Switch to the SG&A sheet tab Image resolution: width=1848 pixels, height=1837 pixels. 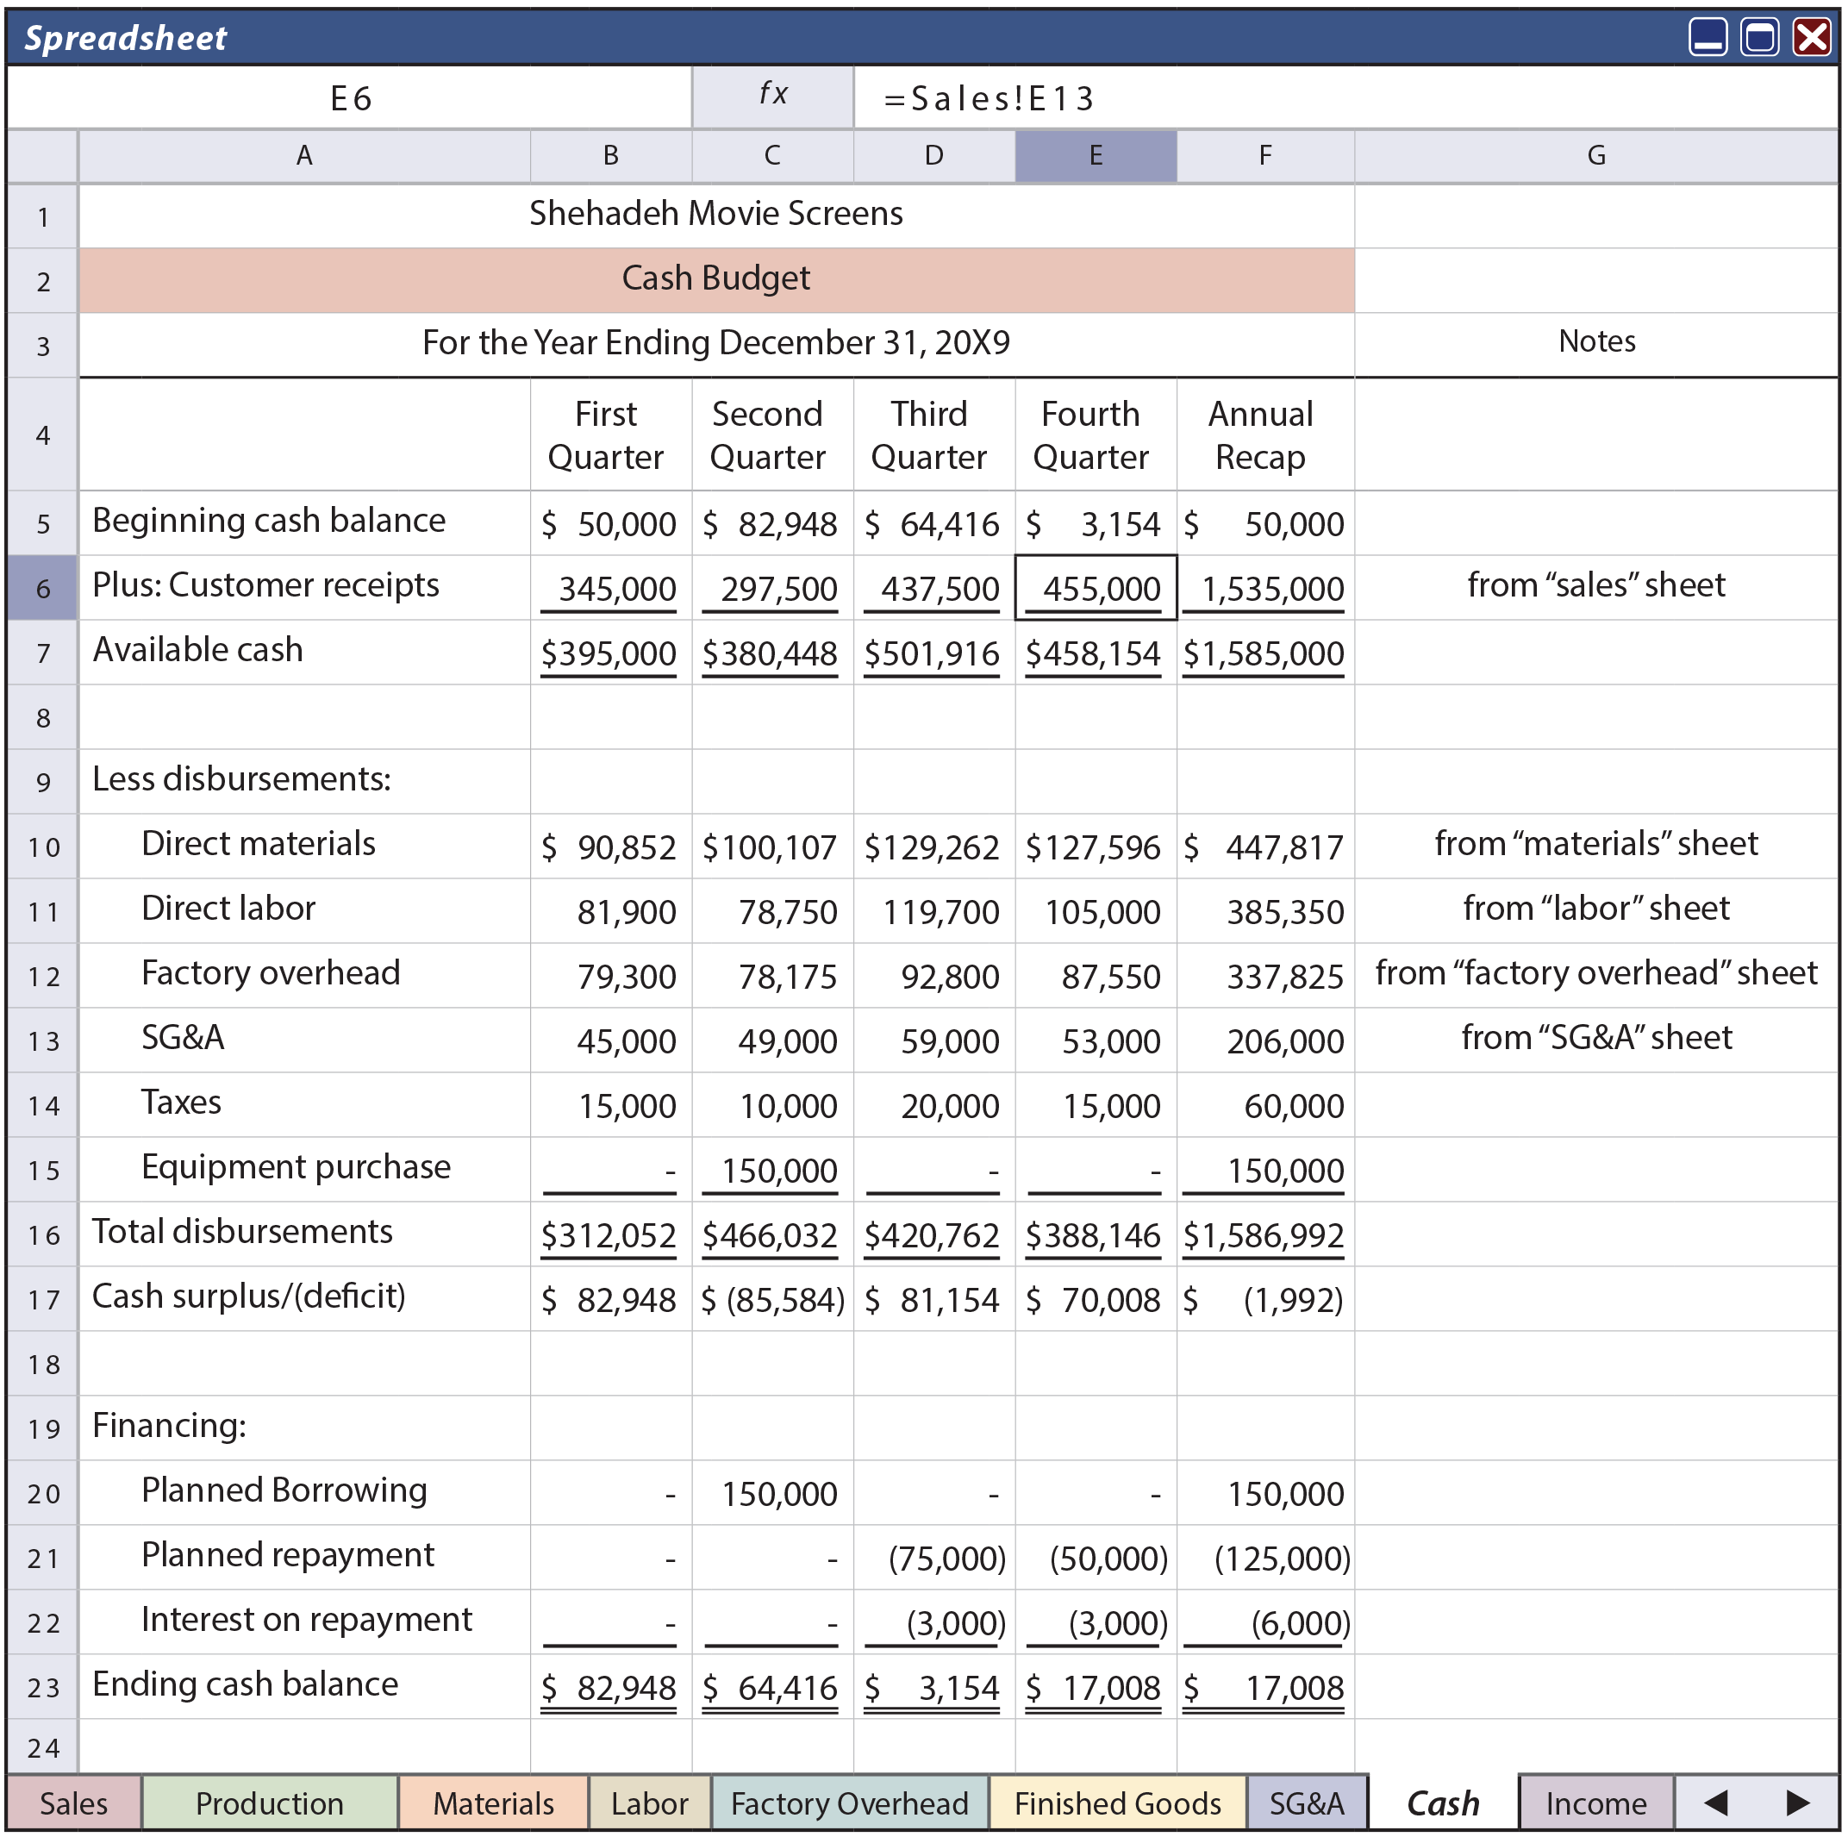click(x=1306, y=1803)
